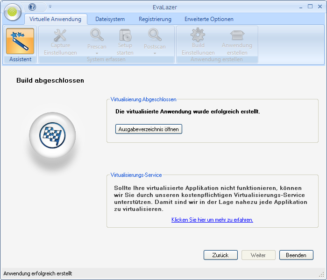This screenshot has height=280, width=327.
Task: Click the Build Einstellungen gear icon
Action: click(198, 35)
